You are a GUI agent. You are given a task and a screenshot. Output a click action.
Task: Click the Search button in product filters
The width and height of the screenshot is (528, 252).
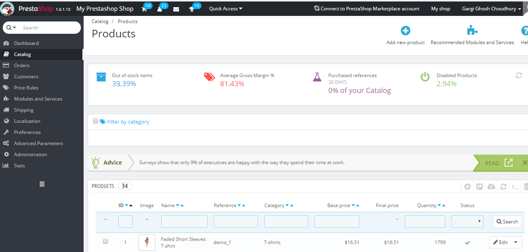[x=507, y=222]
